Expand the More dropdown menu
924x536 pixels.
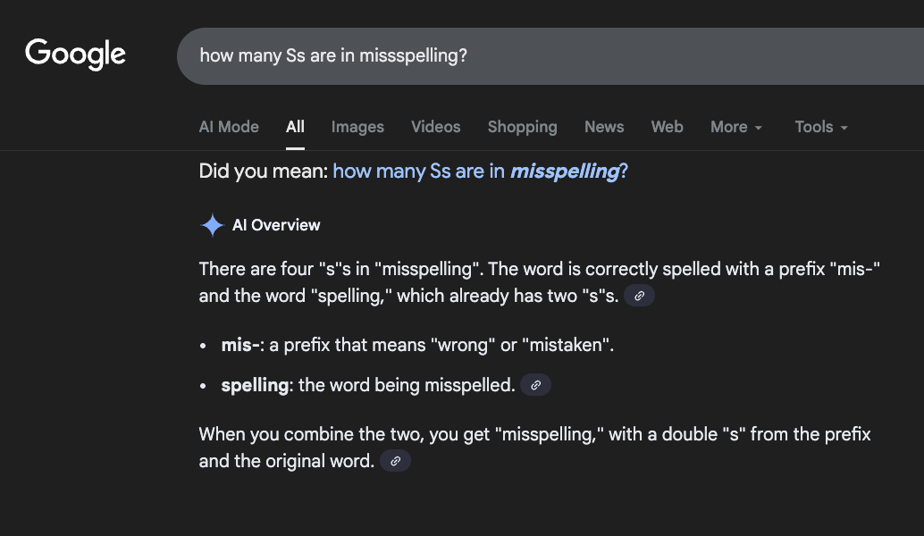coord(736,127)
